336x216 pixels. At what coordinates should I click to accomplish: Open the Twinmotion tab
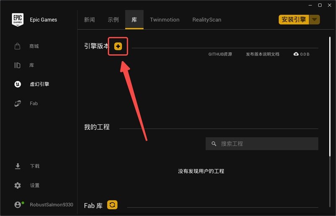point(165,20)
